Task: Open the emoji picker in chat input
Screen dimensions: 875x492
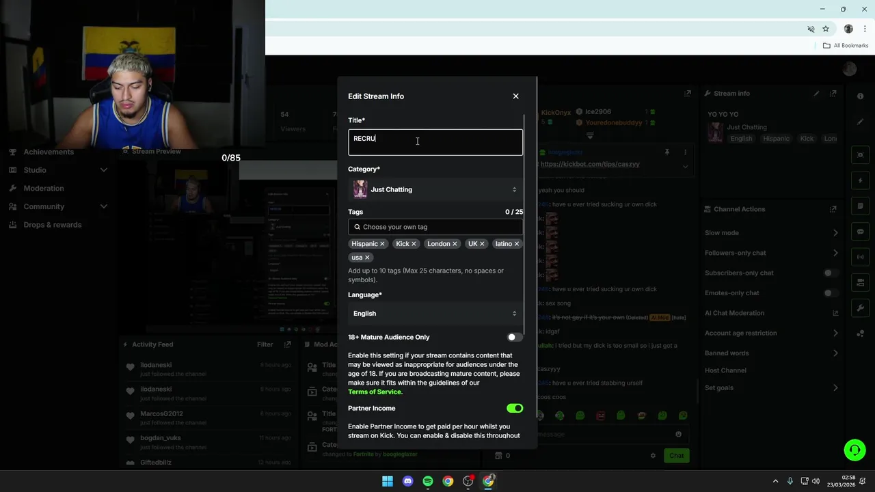Action: click(678, 434)
